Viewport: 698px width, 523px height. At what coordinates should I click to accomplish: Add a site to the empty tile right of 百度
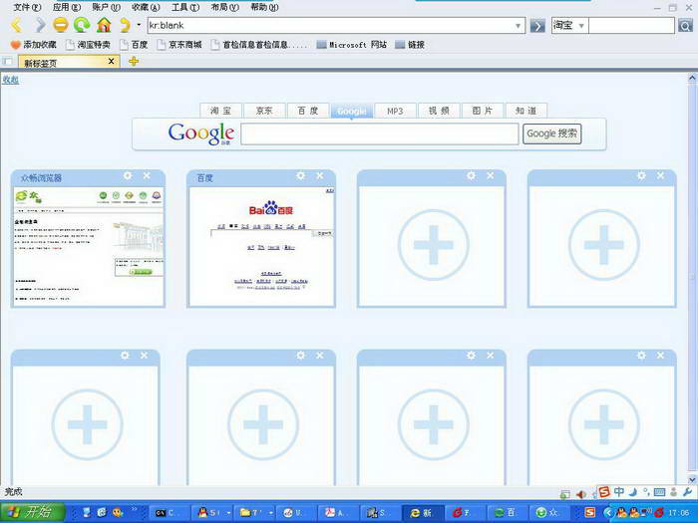433,245
